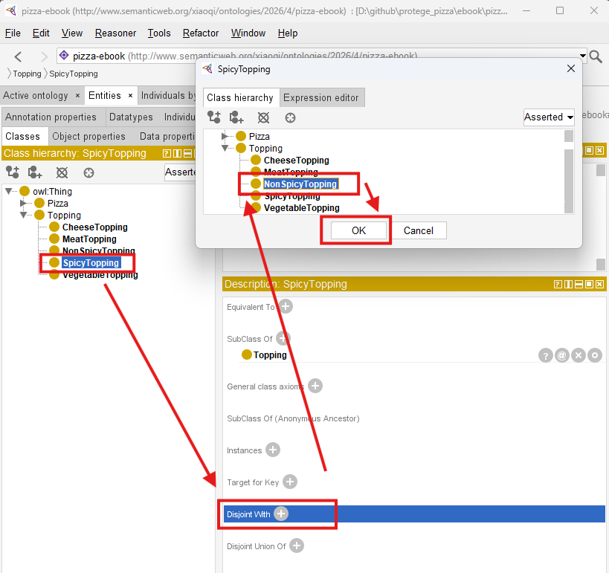Add sibling class in main Class hierarchy toolbar

point(35,172)
